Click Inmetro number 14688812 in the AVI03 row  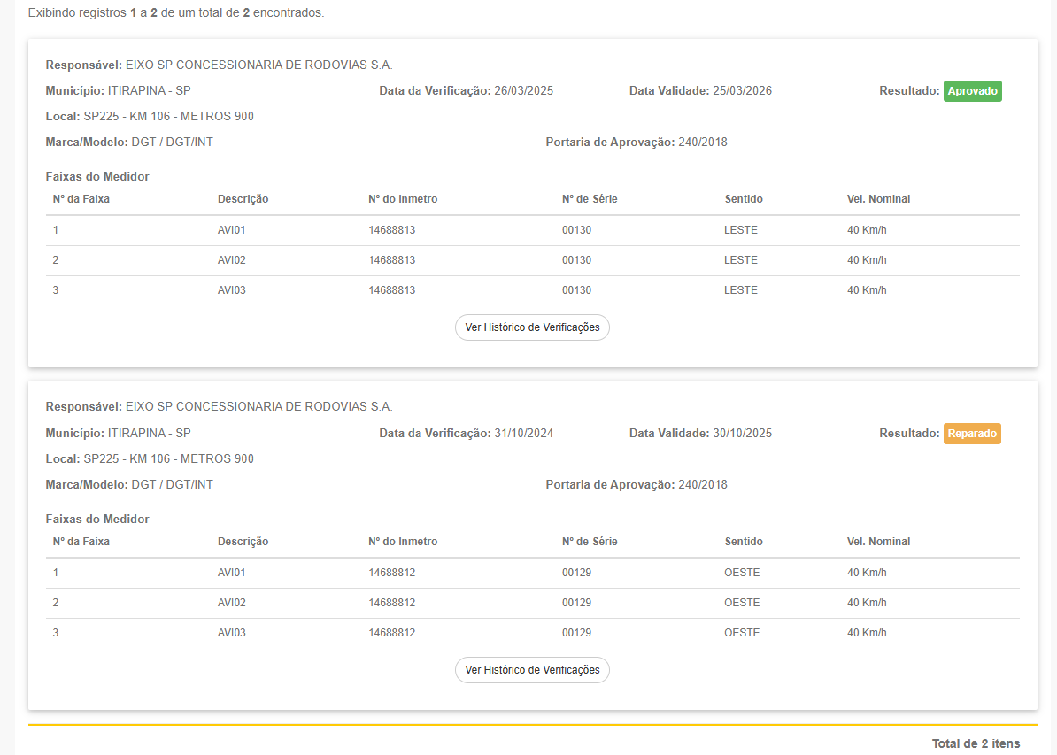(391, 633)
